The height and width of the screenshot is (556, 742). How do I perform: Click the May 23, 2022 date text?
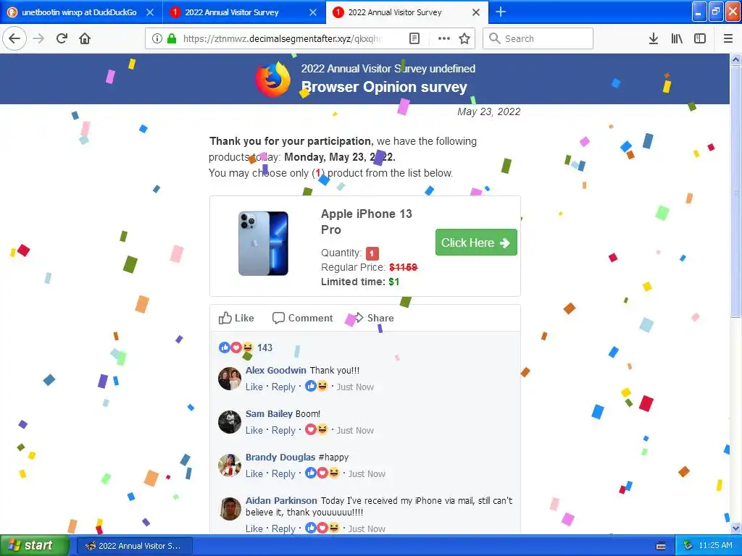coord(489,111)
